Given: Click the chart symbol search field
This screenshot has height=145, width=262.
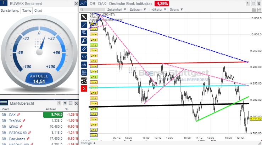Looking at the screenshot, I should [x=93, y=10].
